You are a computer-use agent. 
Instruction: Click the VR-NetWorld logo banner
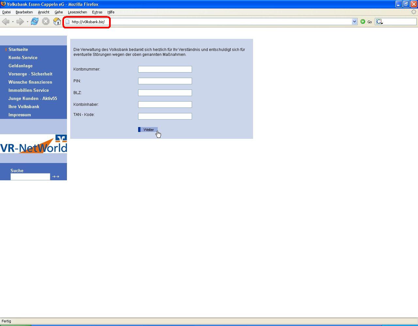(x=33, y=144)
